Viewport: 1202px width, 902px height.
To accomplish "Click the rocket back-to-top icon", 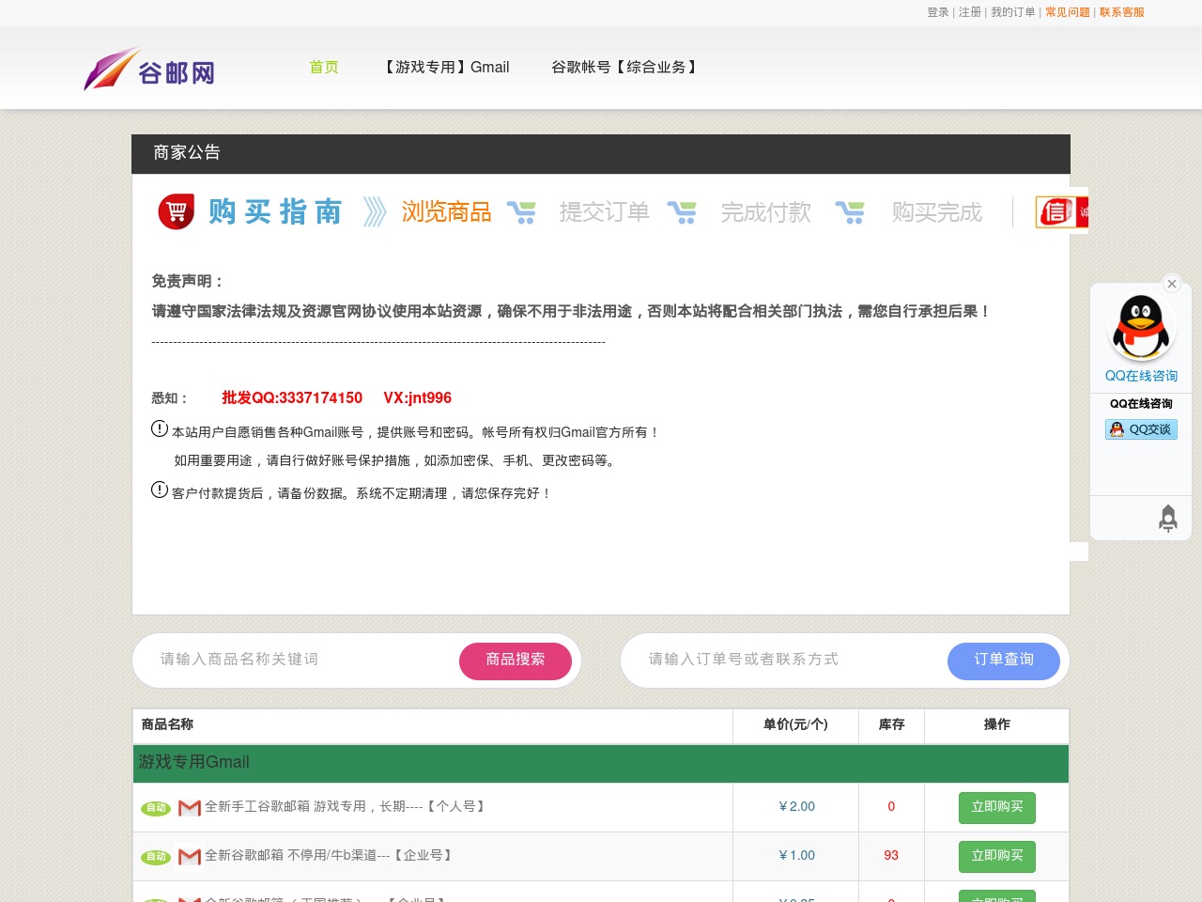I will 1168,519.
